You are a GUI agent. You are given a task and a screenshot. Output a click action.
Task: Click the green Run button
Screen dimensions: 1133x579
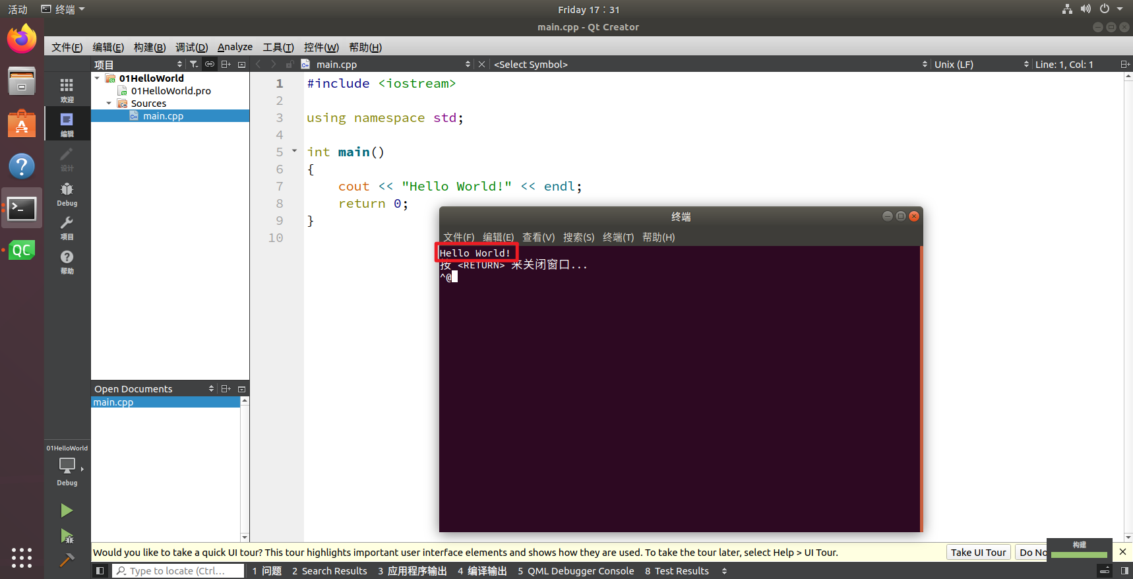tap(67, 510)
